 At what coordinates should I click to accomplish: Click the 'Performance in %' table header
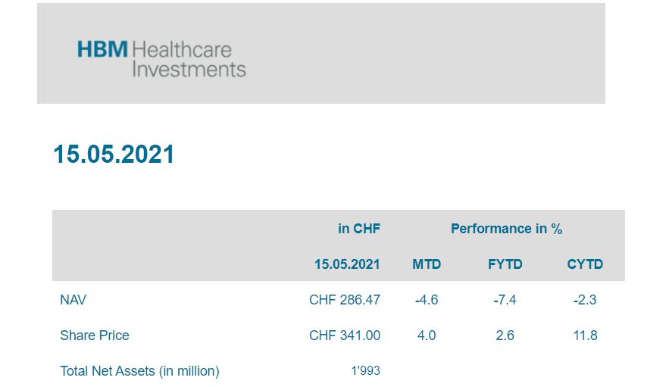[x=506, y=229]
